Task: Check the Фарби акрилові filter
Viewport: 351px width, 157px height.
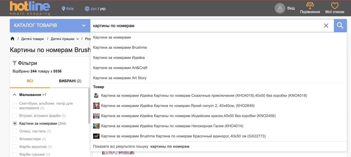Action: coord(15,147)
